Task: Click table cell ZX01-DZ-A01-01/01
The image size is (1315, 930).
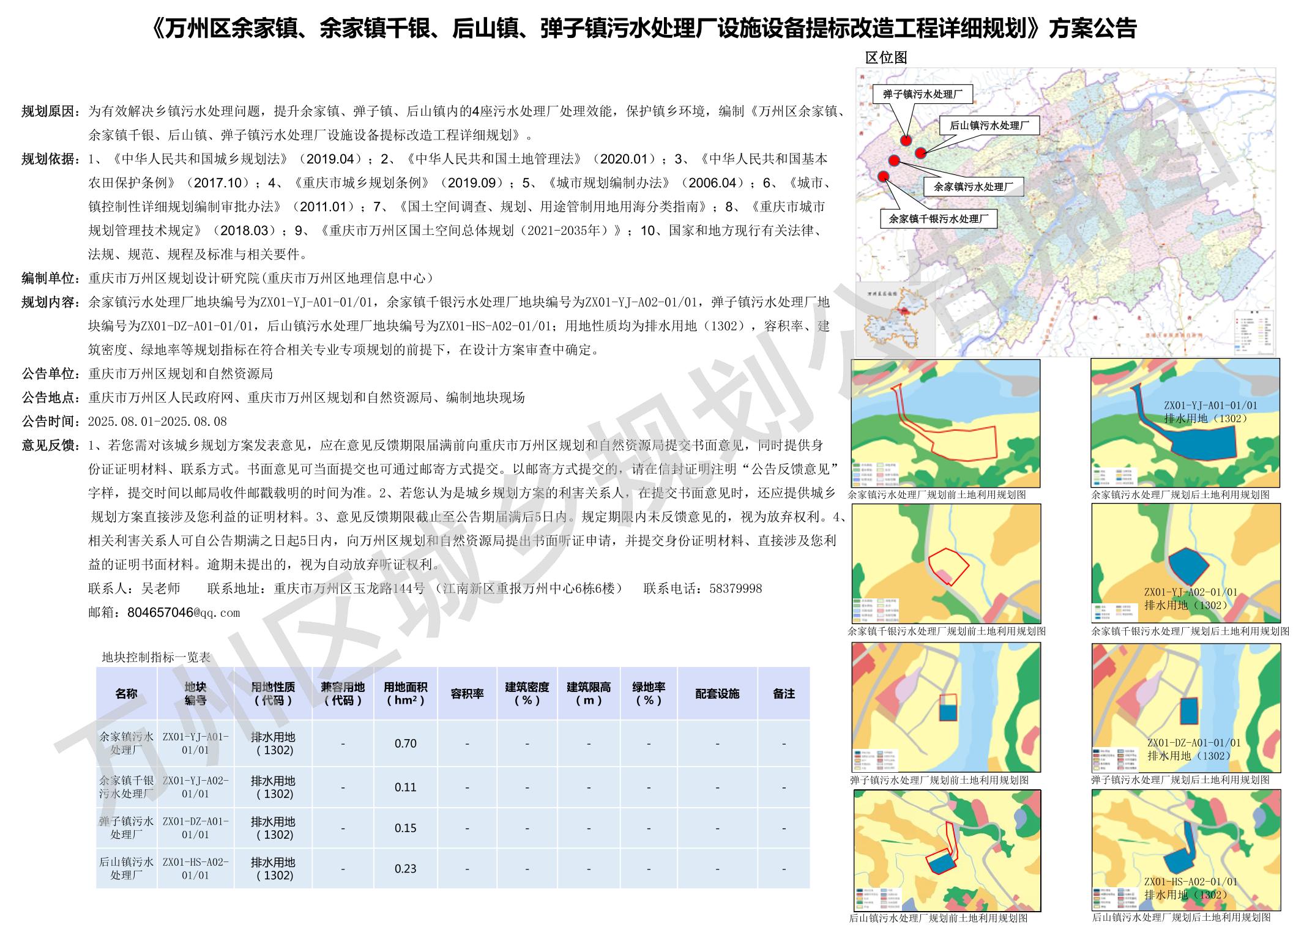Action: click(x=195, y=828)
